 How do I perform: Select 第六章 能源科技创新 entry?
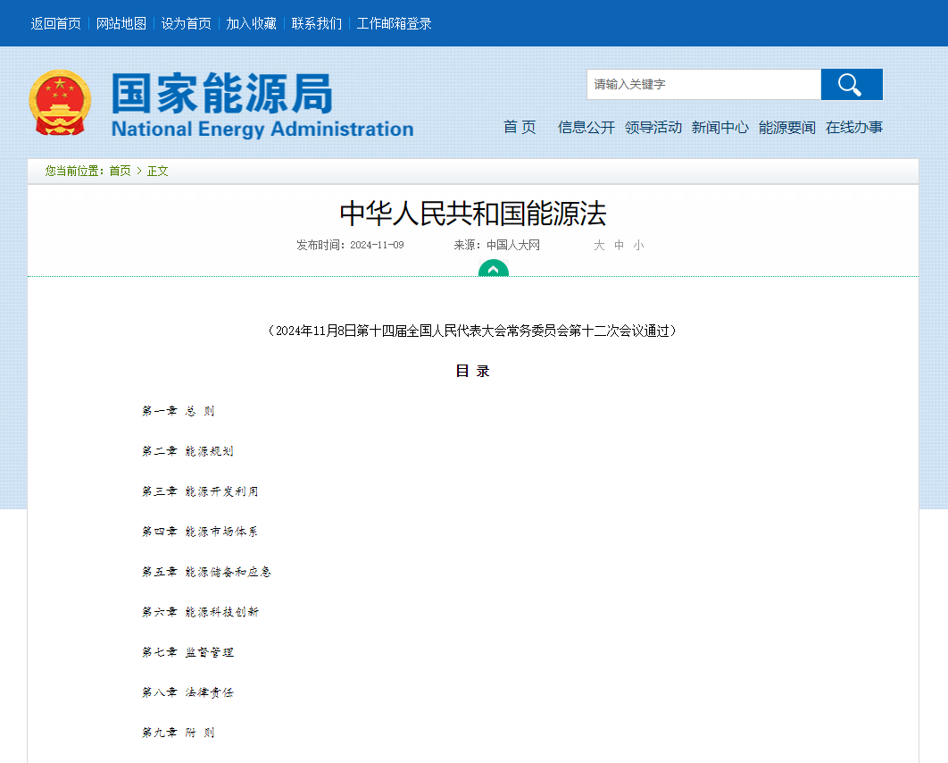pos(200,612)
